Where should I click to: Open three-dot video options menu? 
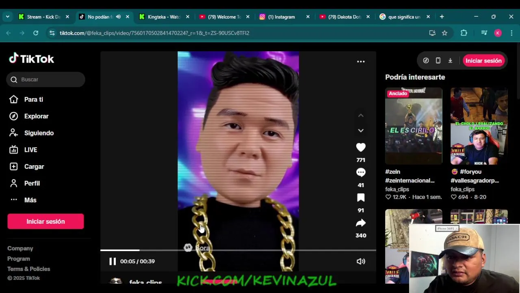pyautogui.click(x=361, y=61)
